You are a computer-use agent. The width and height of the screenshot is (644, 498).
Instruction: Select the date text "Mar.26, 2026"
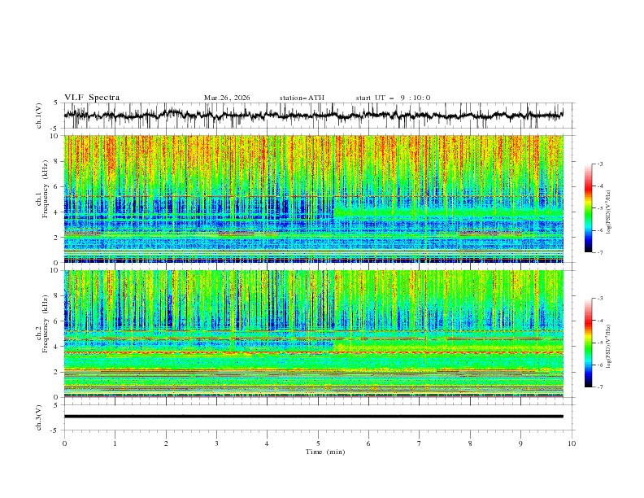click(x=227, y=98)
